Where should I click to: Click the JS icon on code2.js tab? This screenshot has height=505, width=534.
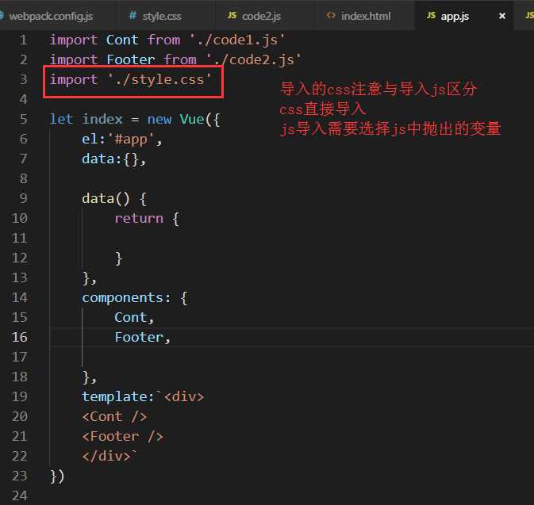click(x=232, y=16)
